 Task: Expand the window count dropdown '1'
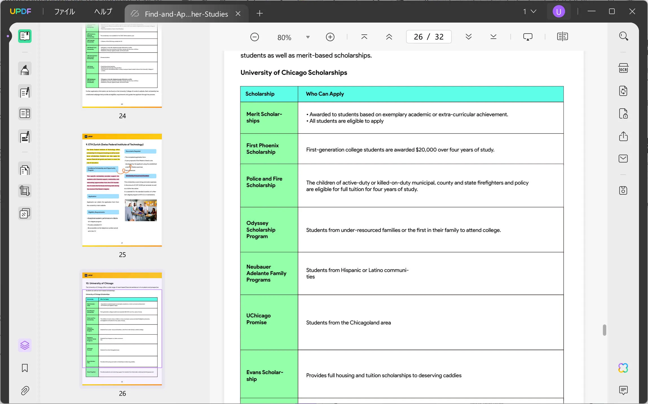[x=530, y=12]
